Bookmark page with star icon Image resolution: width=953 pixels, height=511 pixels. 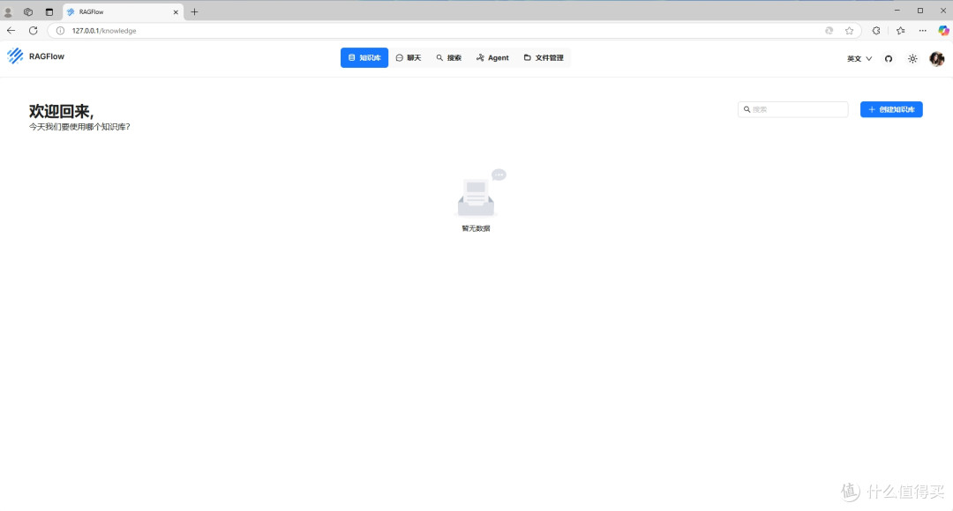[x=849, y=31]
